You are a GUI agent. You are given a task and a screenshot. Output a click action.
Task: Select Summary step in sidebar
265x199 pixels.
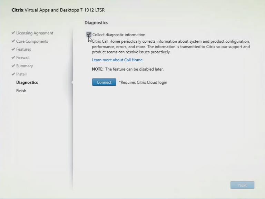tap(24, 66)
